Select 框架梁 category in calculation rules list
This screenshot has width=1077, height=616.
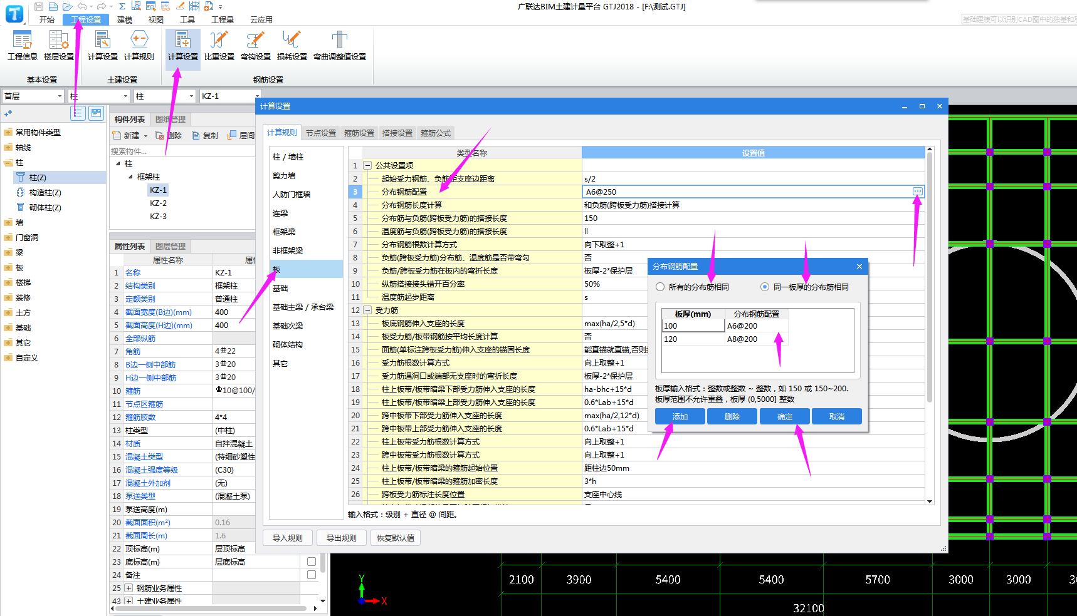pos(306,232)
